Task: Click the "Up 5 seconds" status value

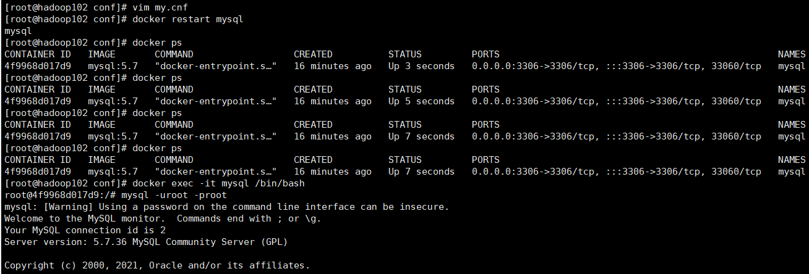Action: coord(421,101)
